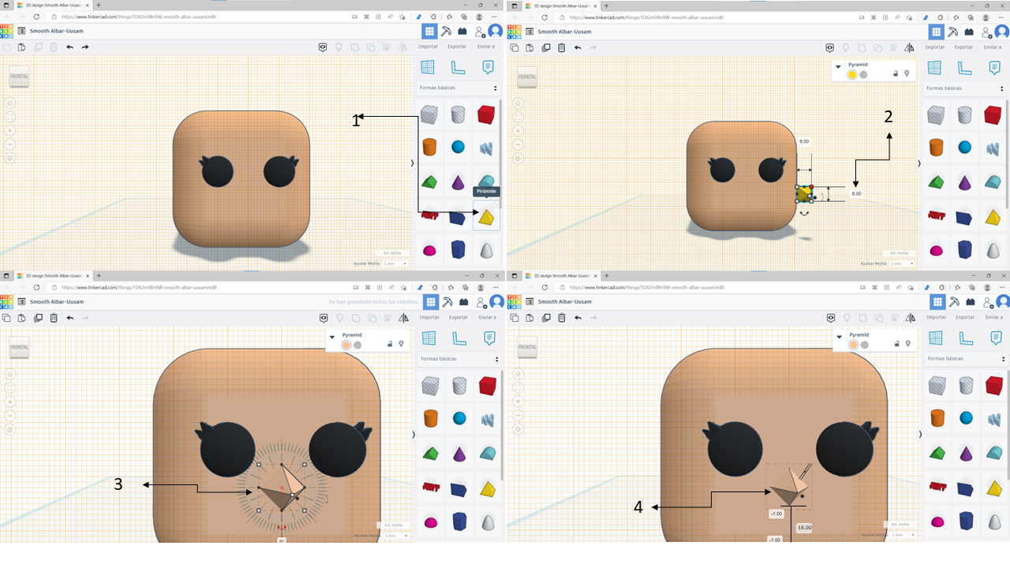Pick the yellow Pyramid shape in top-left window
This screenshot has width=1010, height=568.
pos(487,218)
